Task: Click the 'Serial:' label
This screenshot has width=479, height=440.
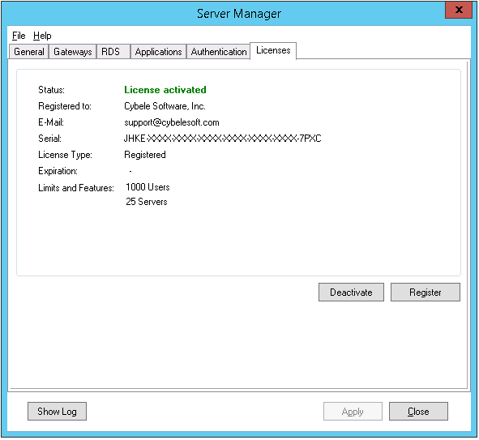Action: (x=49, y=139)
